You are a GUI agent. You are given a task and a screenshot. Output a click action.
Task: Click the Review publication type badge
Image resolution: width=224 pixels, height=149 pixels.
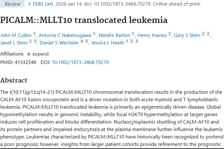tap(13, 4)
